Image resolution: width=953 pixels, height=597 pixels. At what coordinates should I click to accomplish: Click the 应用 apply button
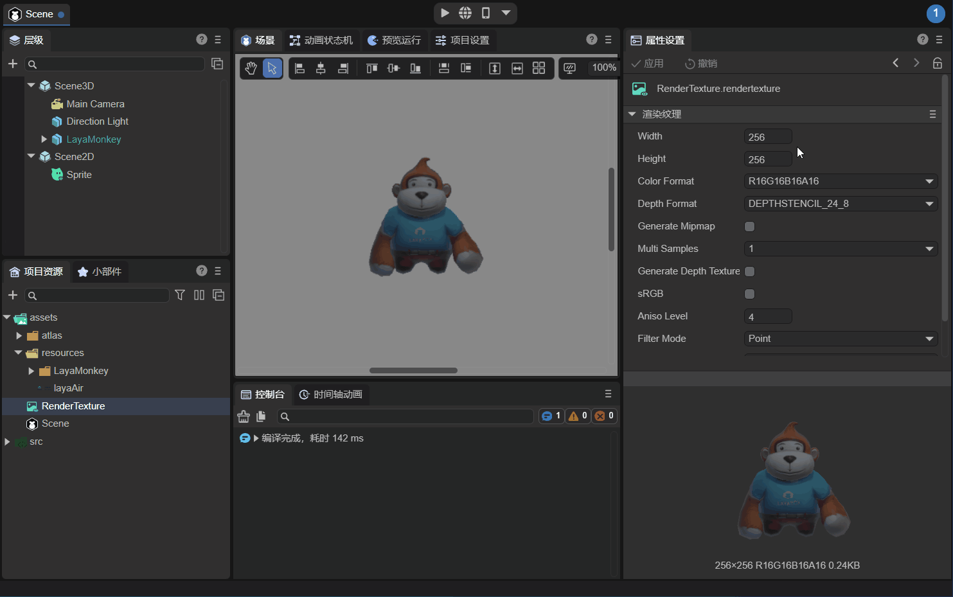coord(648,63)
